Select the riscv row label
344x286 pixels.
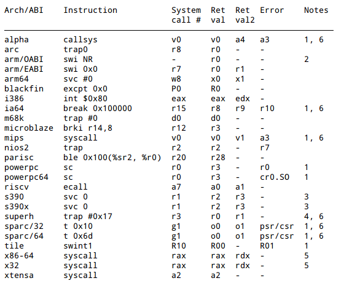click(x=17, y=187)
